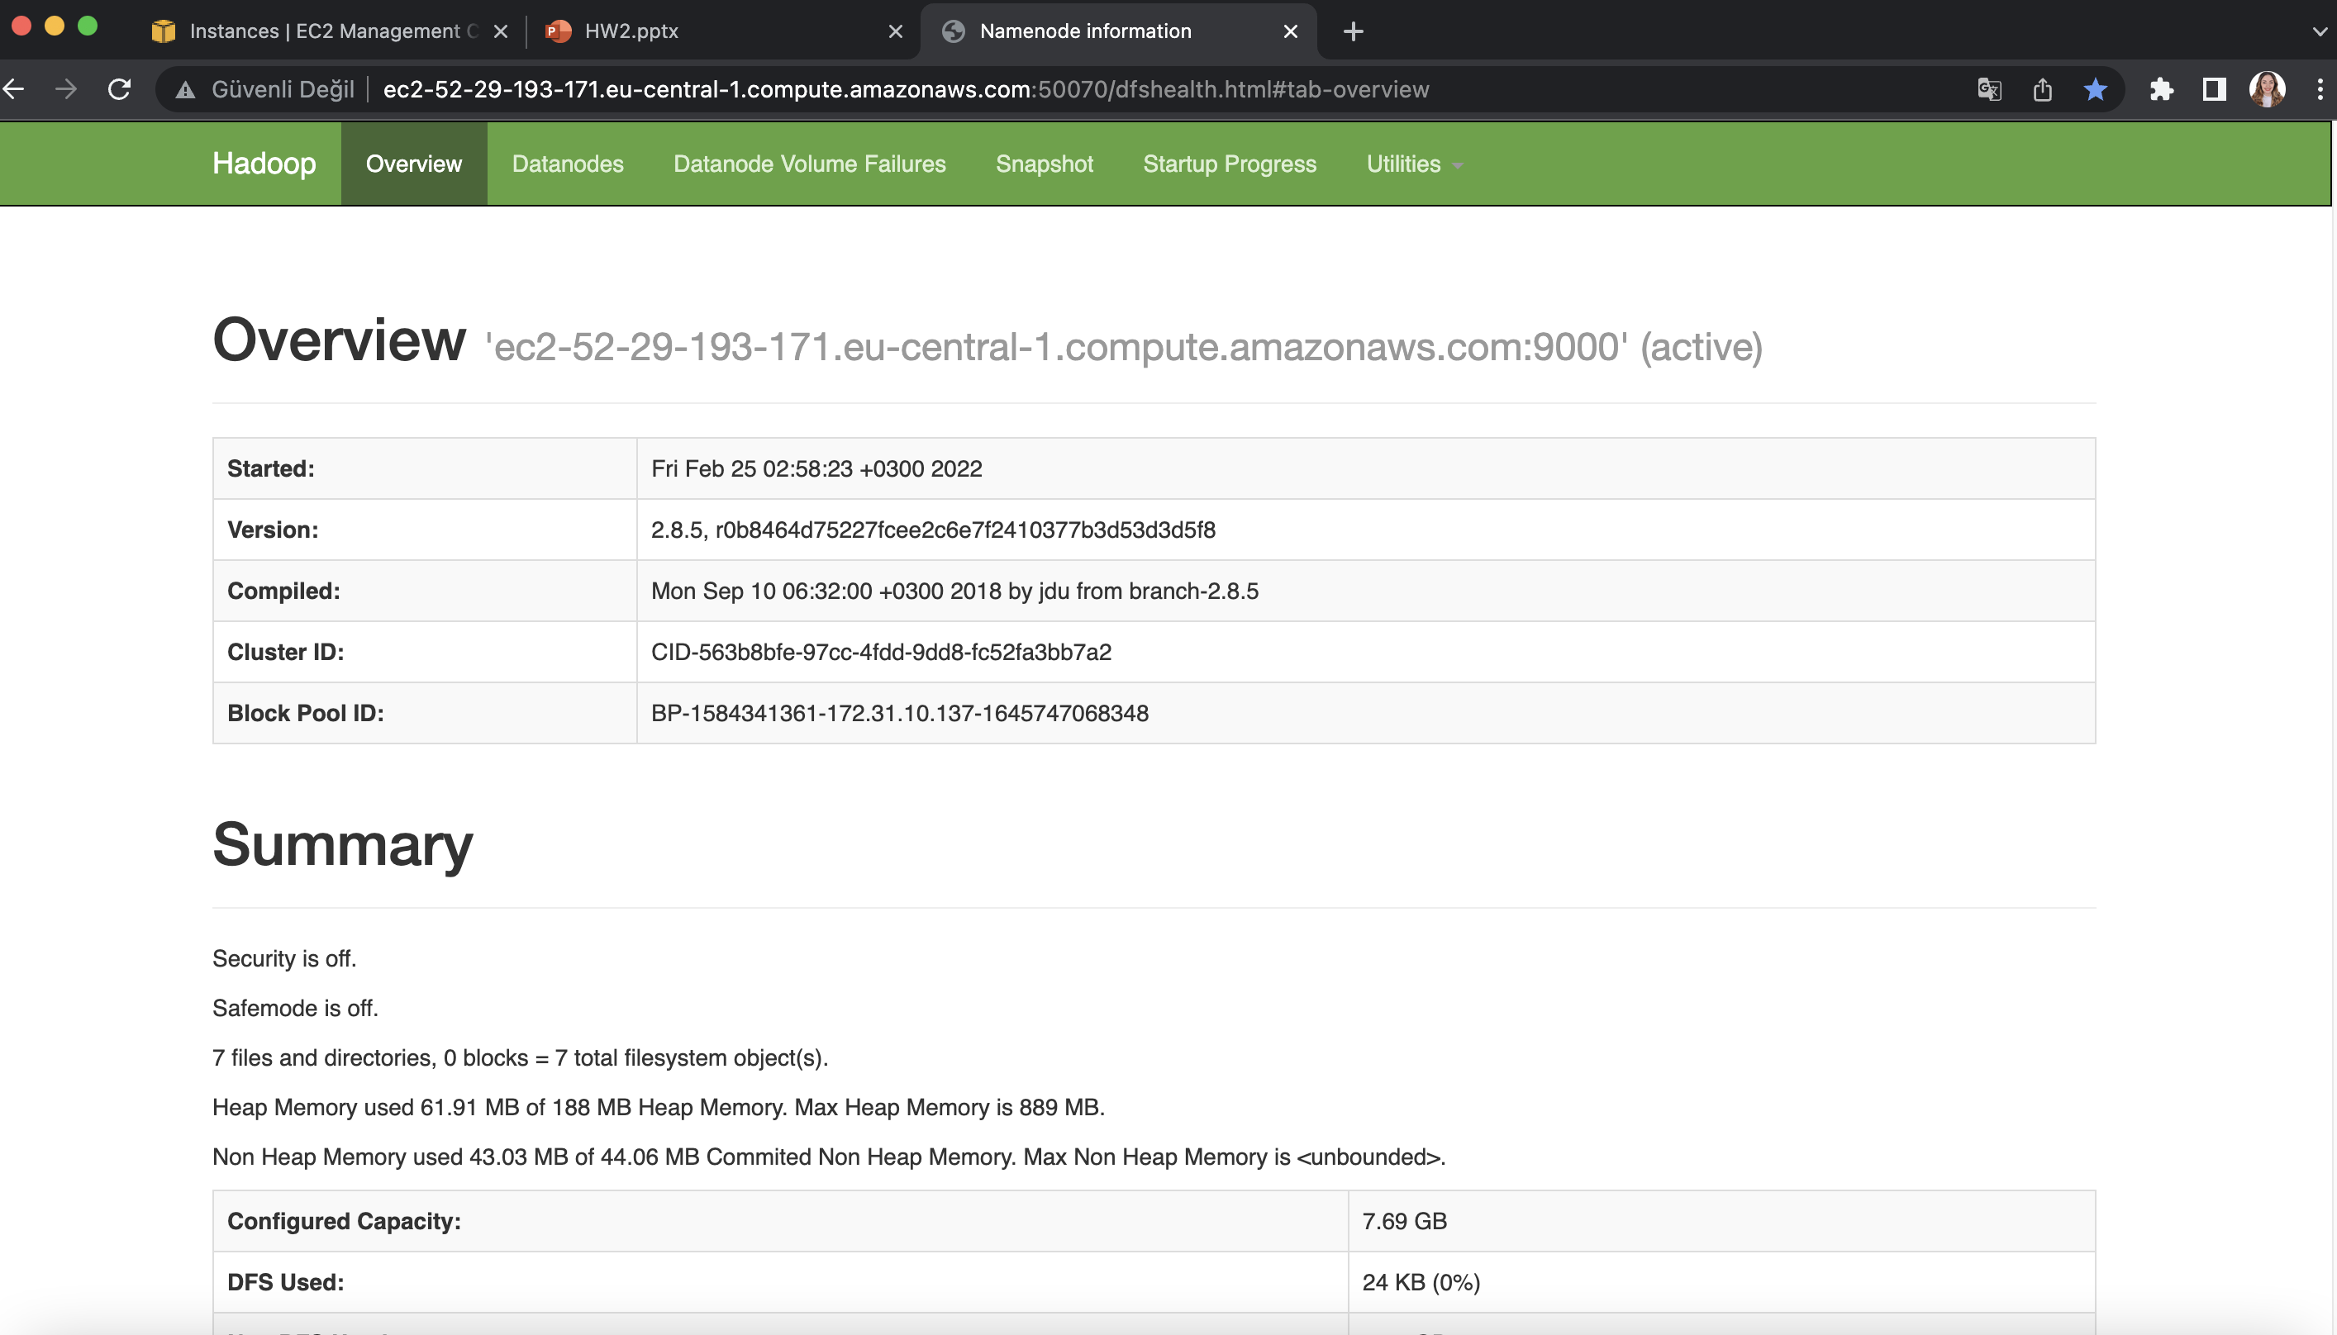The width and height of the screenshot is (2337, 1335).
Task: Open the browser extensions puzzle icon
Action: tap(2161, 89)
